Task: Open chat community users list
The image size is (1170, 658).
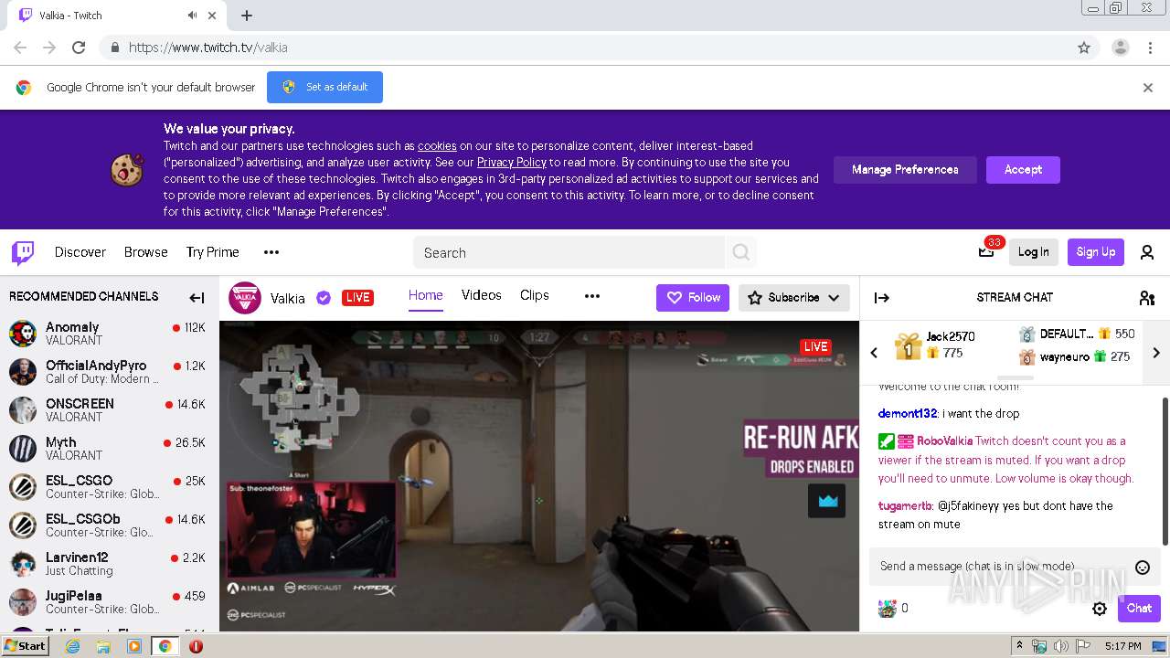Action: (1147, 297)
